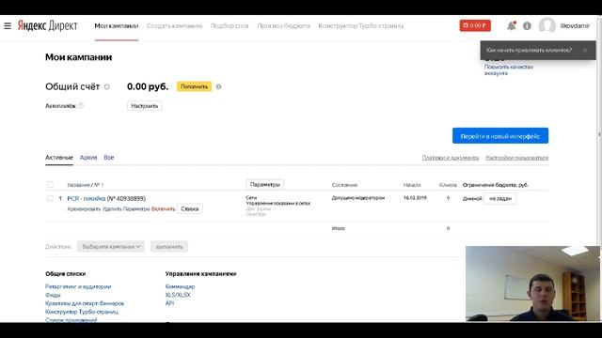The width and height of the screenshot is (602, 338).
Task: Close the 'Как начать привлекать клиентов?' tooltip
Action: pos(585,50)
